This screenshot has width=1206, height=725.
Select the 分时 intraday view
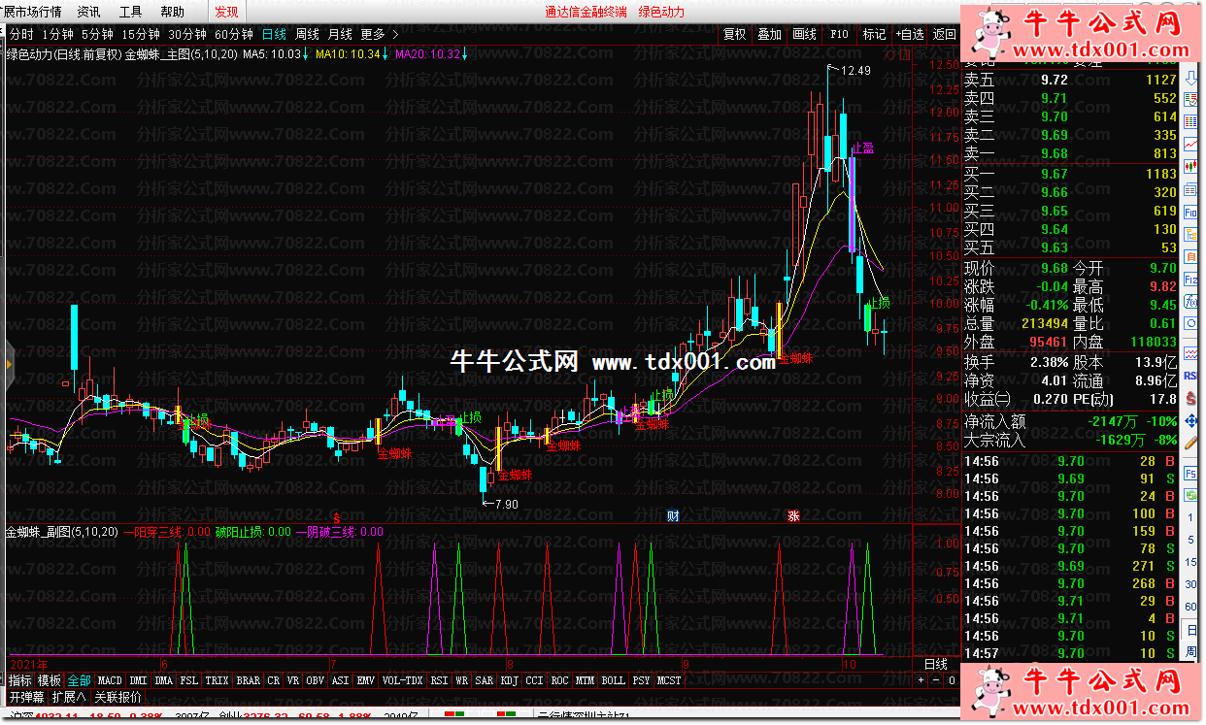pyautogui.click(x=20, y=34)
